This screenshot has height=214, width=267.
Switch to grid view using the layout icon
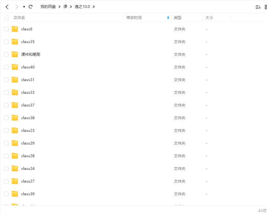coord(265,6)
